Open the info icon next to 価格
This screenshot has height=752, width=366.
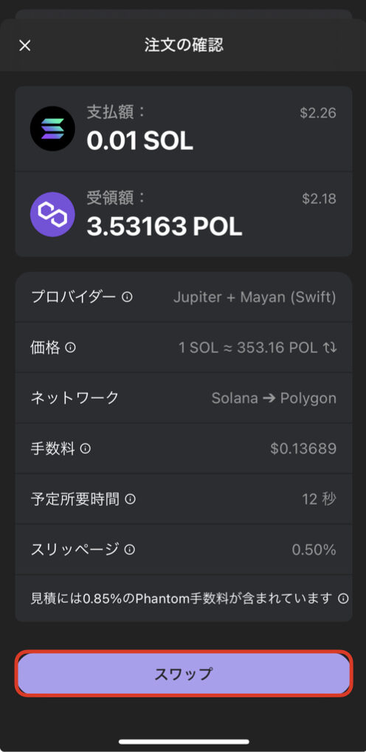pyautogui.click(x=70, y=348)
